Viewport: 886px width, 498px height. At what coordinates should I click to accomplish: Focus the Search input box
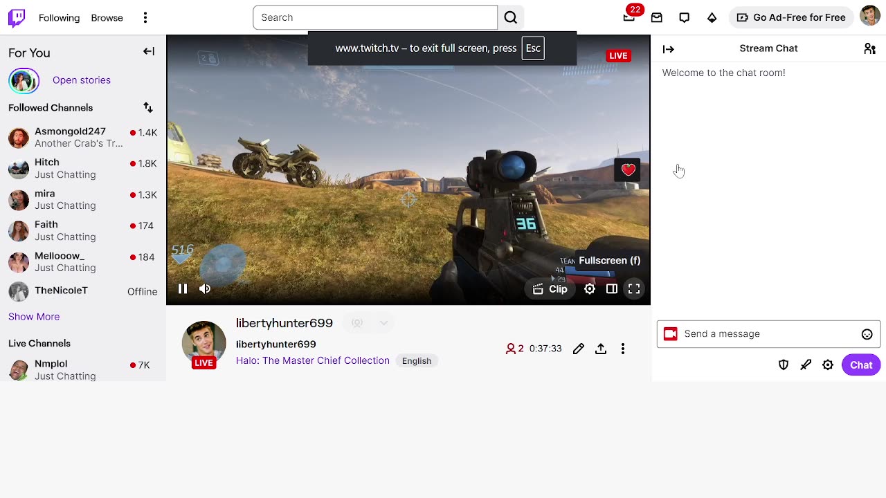coord(375,17)
